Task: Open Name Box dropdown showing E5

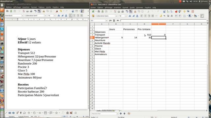Action: tap(106, 21)
